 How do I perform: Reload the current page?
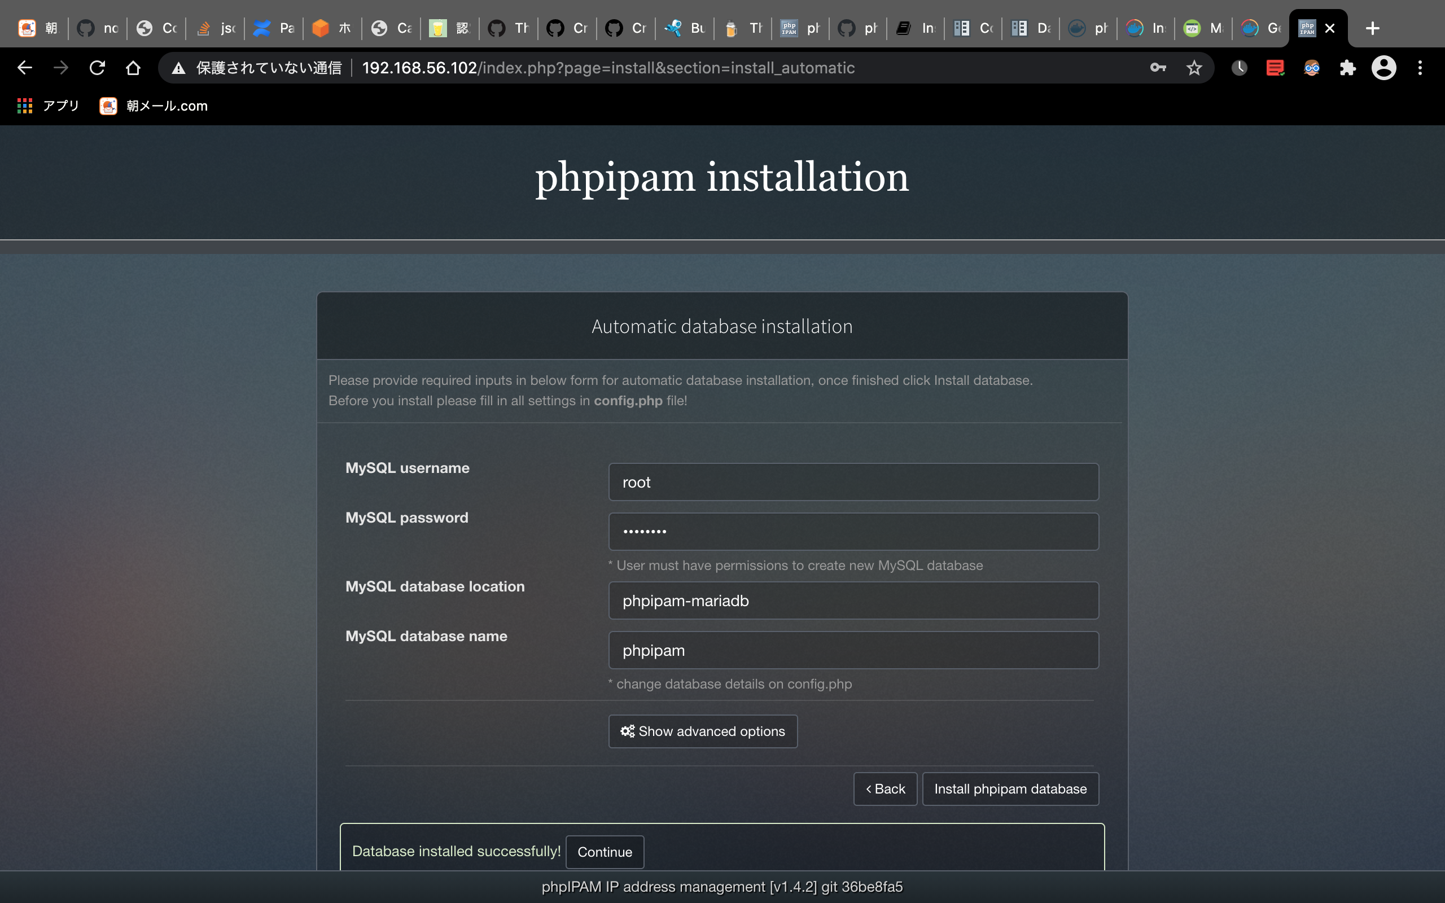pyautogui.click(x=97, y=68)
